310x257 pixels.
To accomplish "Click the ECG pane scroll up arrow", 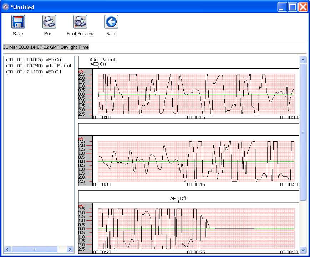I will click(x=303, y=59).
